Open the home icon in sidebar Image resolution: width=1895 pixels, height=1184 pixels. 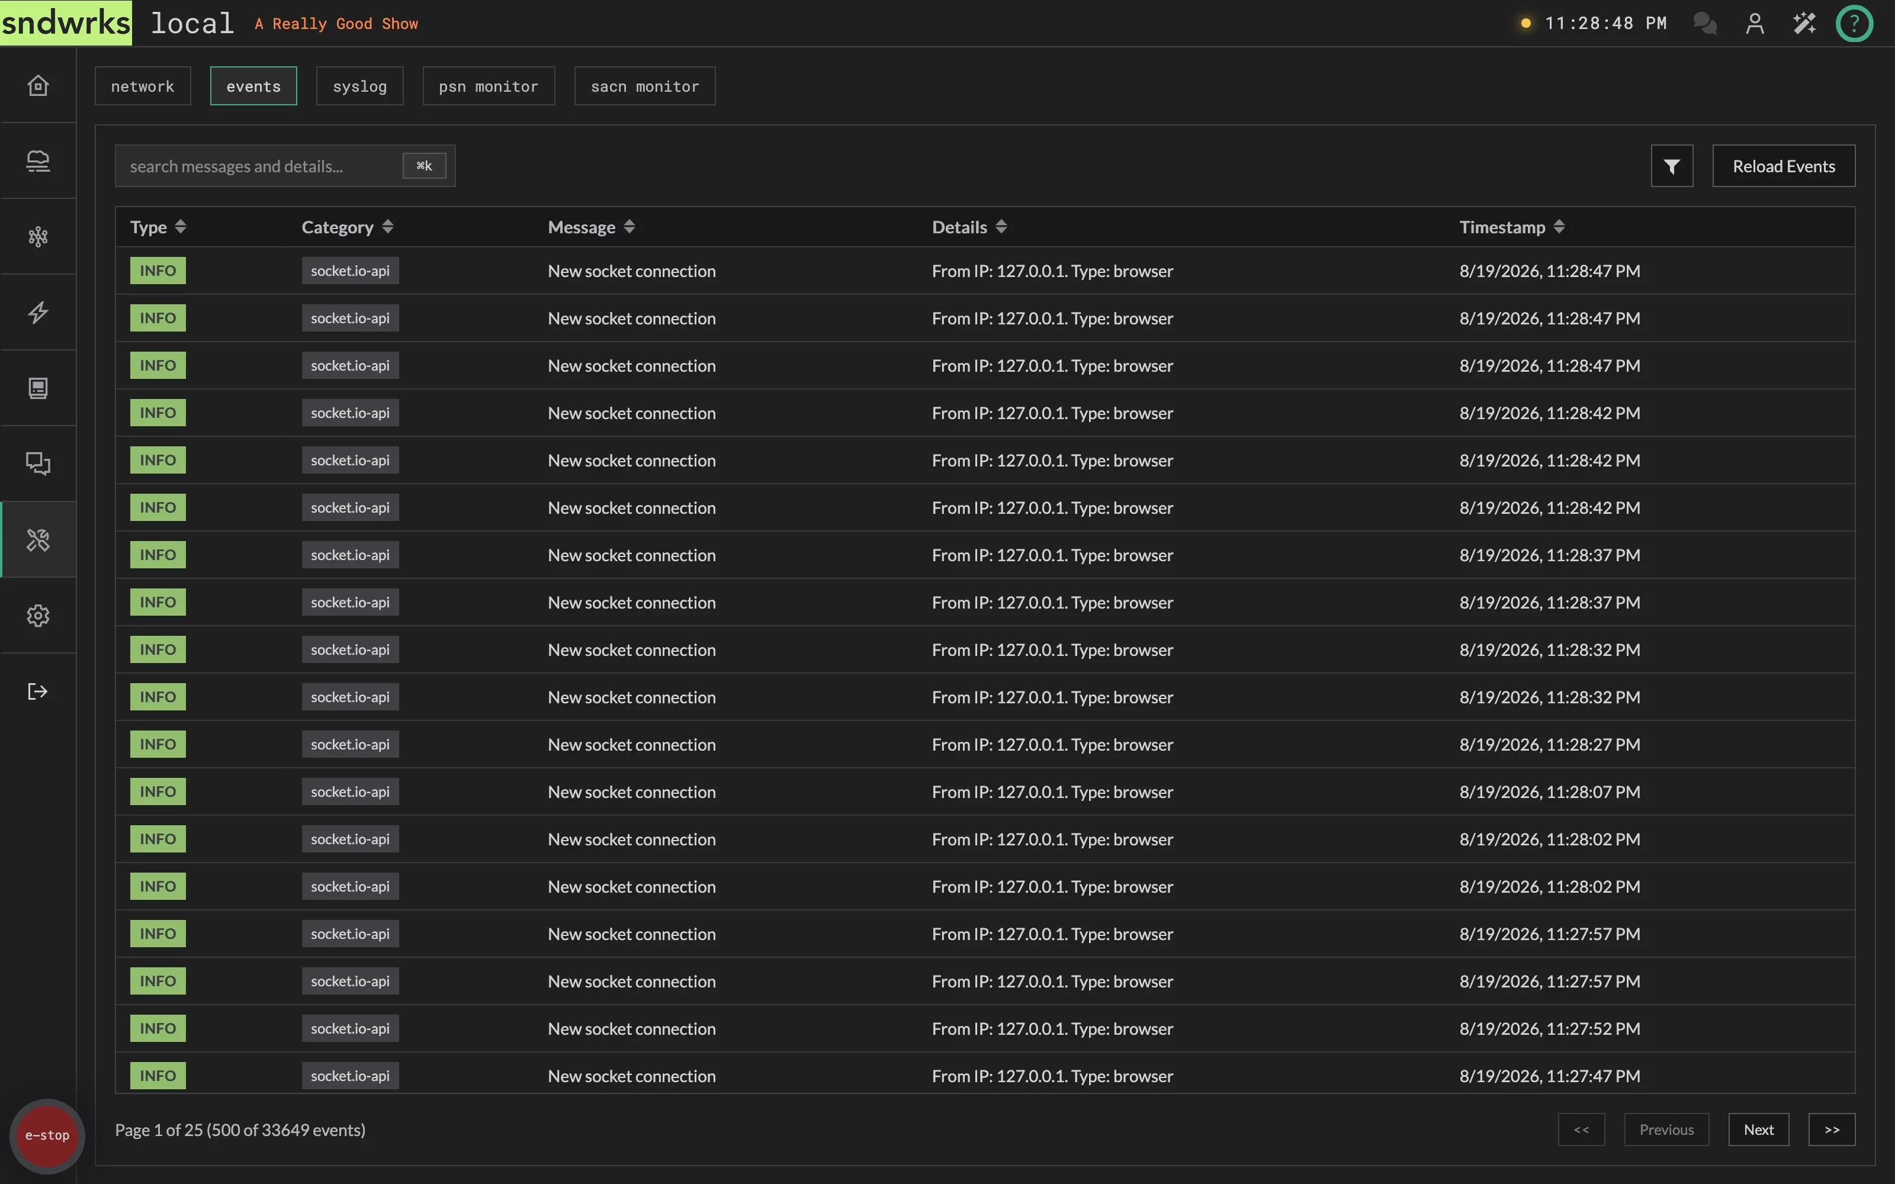(37, 85)
